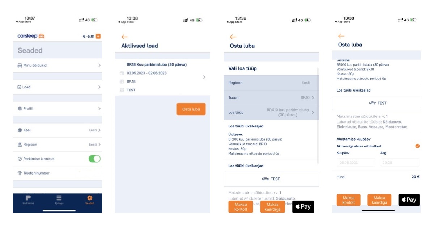434x226 pixels.
Task: Toggle the Aktiveerige alates ostuhetkest checkbox
Action: [x=417, y=146]
